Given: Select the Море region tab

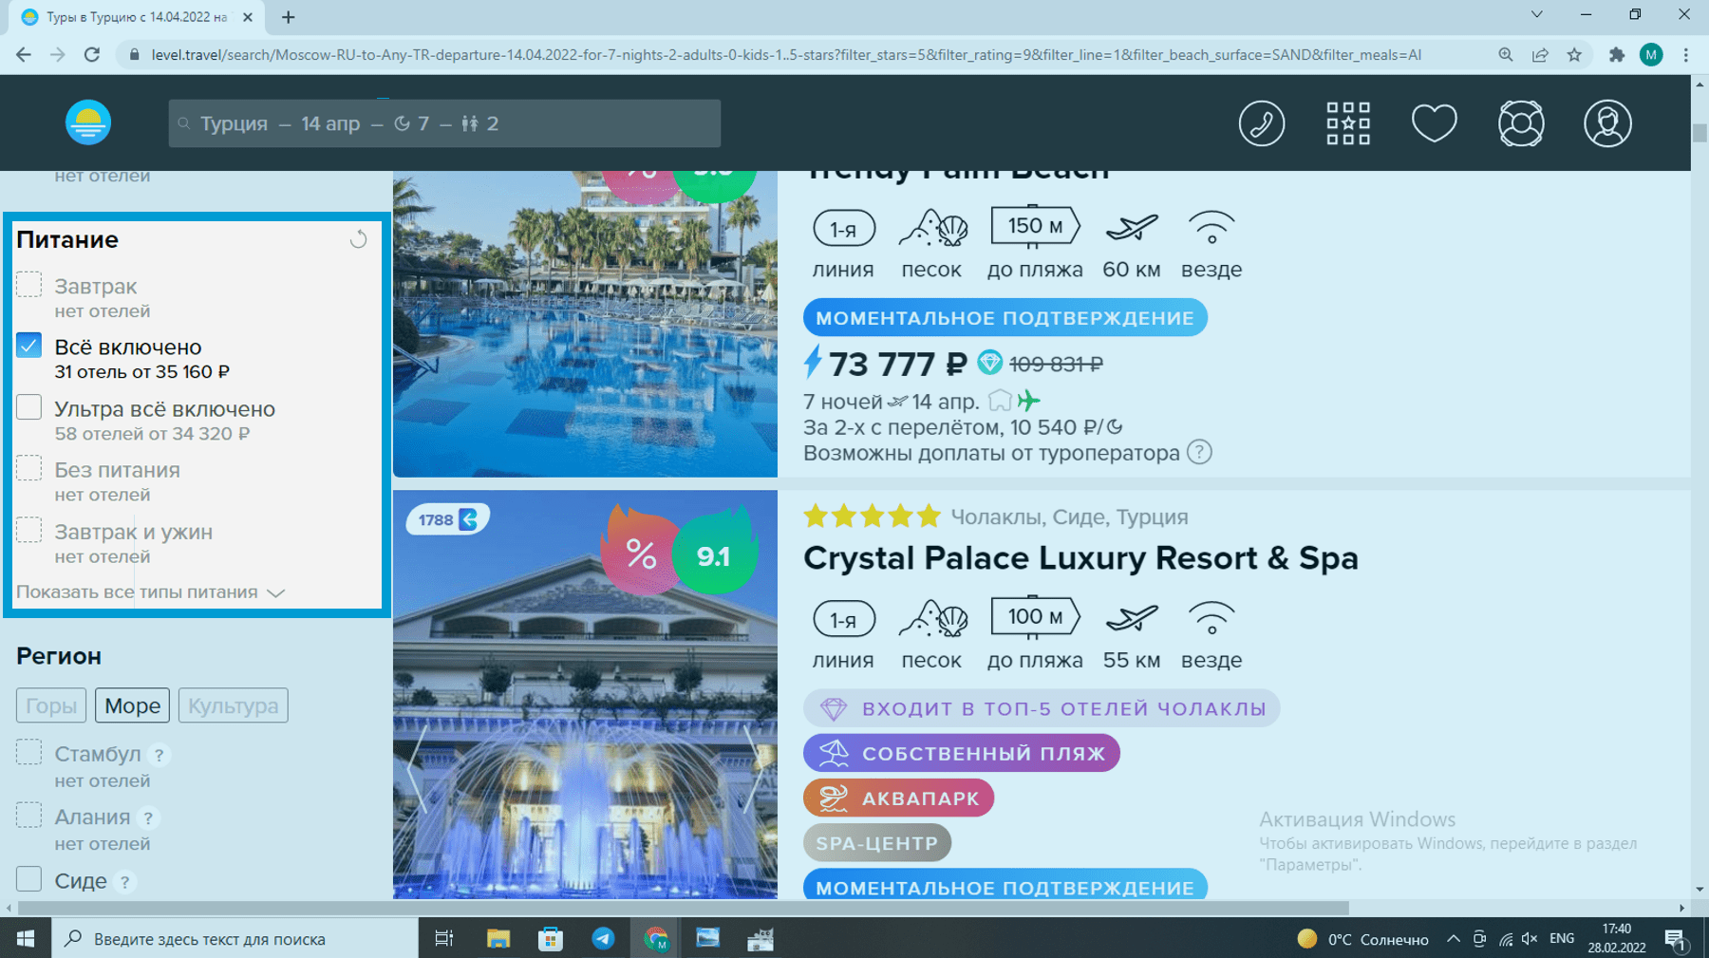Looking at the screenshot, I should pyautogui.click(x=132, y=705).
